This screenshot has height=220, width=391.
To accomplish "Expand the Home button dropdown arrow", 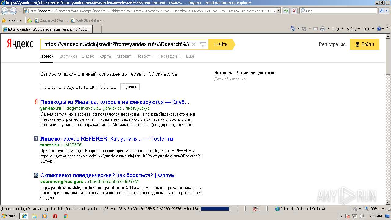I will [298, 29].
